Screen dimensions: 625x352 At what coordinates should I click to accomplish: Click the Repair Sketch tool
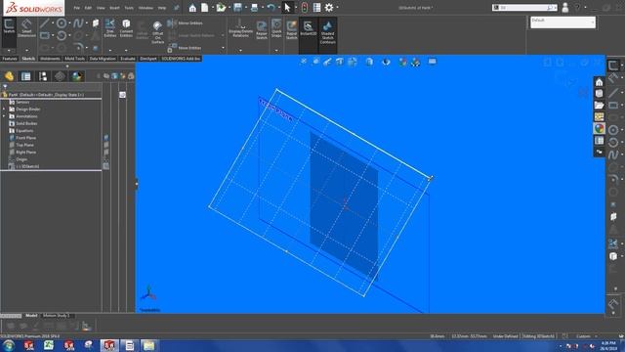(262, 29)
